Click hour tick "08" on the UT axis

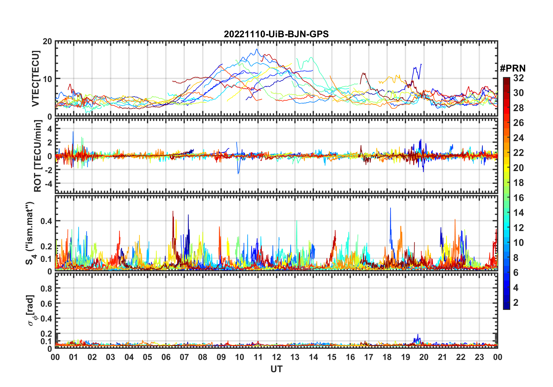pos(203,357)
